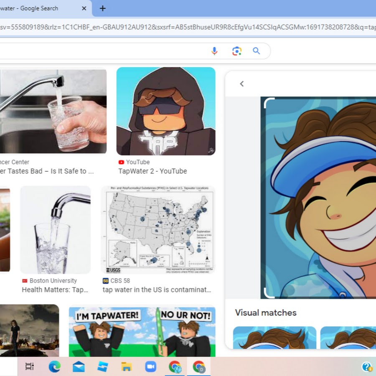Click the voice search microphone icon
Screen dimensions: 376x376
pyautogui.click(x=214, y=51)
